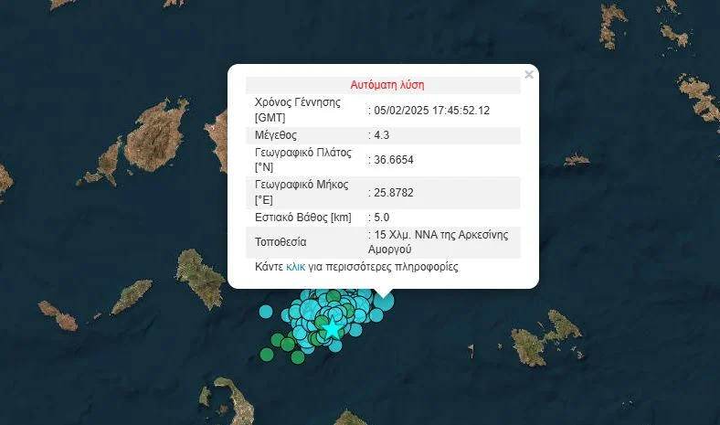Click cyan circle directly below the star
This screenshot has height=425, width=720.
(335, 345)
